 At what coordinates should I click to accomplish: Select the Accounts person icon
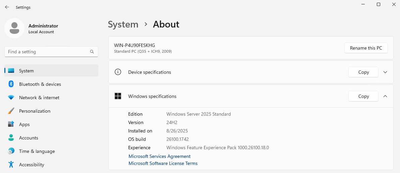click(x=11, y=137)
